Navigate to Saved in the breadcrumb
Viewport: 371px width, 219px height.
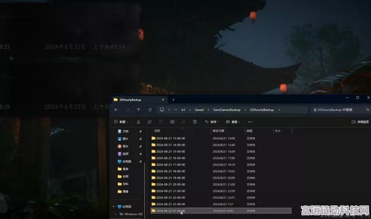point(199,110)
